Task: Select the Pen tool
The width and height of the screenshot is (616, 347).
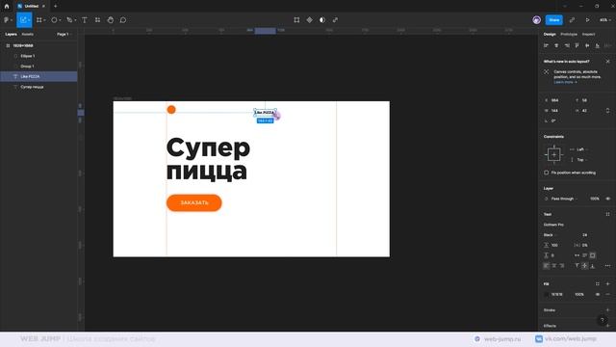Action: (69, 19)
